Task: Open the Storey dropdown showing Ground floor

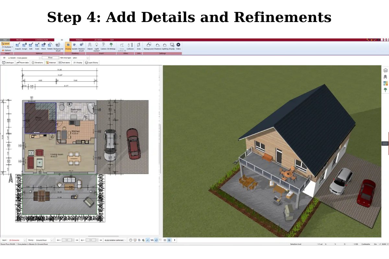Action: [x=52, y=240]
